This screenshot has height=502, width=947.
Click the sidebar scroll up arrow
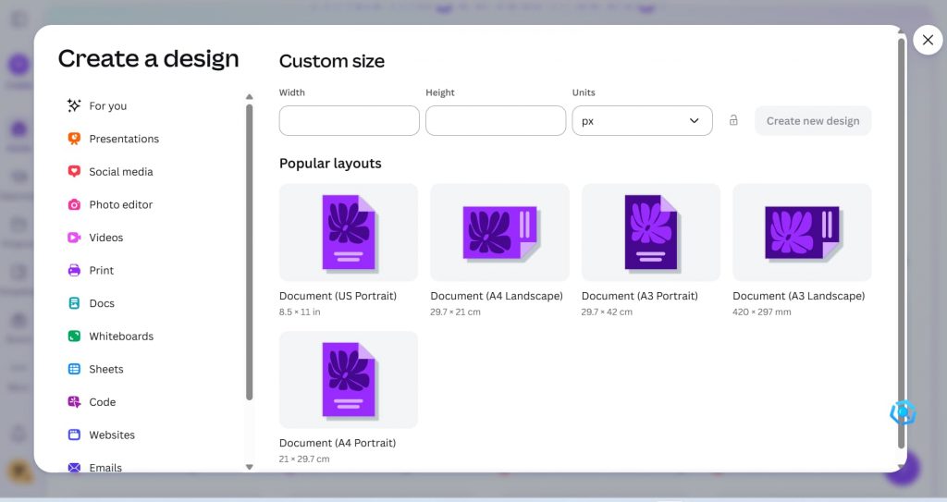click(x=250, y=97)
